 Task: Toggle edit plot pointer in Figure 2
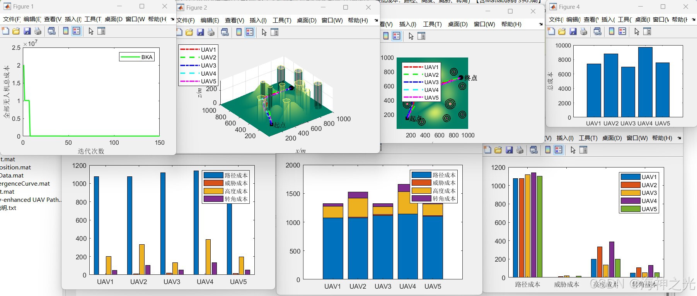pyautogui.click(x=264, y=32)
